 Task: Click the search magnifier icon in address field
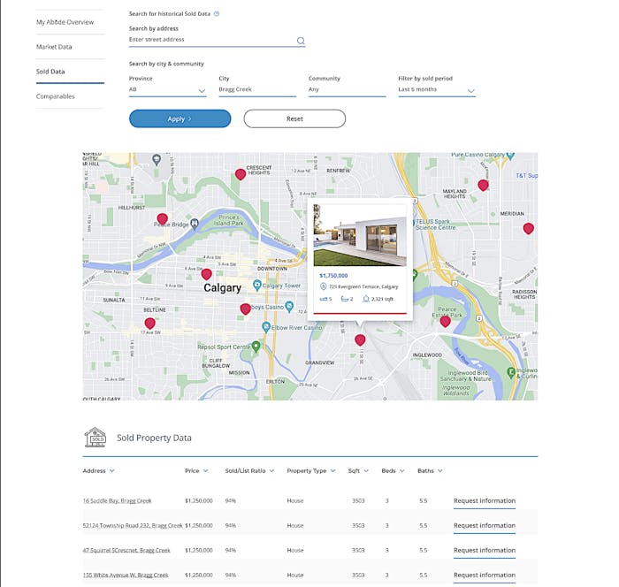tap(301, 41)
